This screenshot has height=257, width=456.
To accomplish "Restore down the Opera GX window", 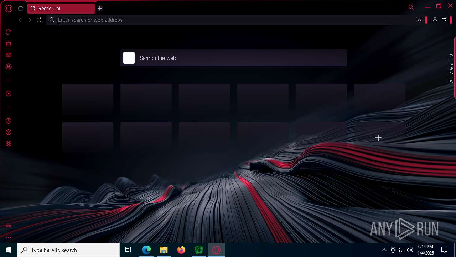I will pyautogui.click(x=439, y=6).
